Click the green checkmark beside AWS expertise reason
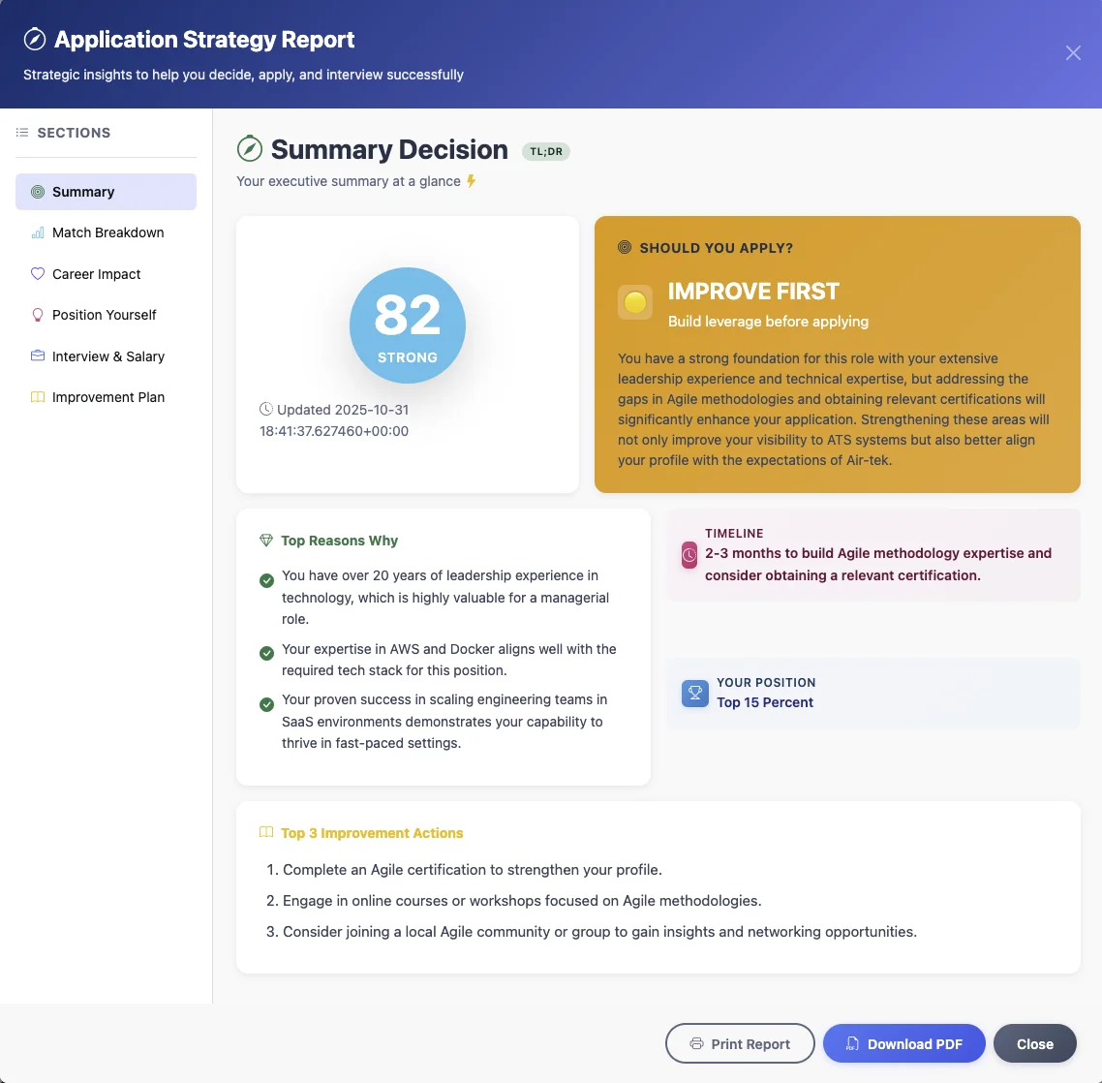1102x1083 pixels. (266, 653)
